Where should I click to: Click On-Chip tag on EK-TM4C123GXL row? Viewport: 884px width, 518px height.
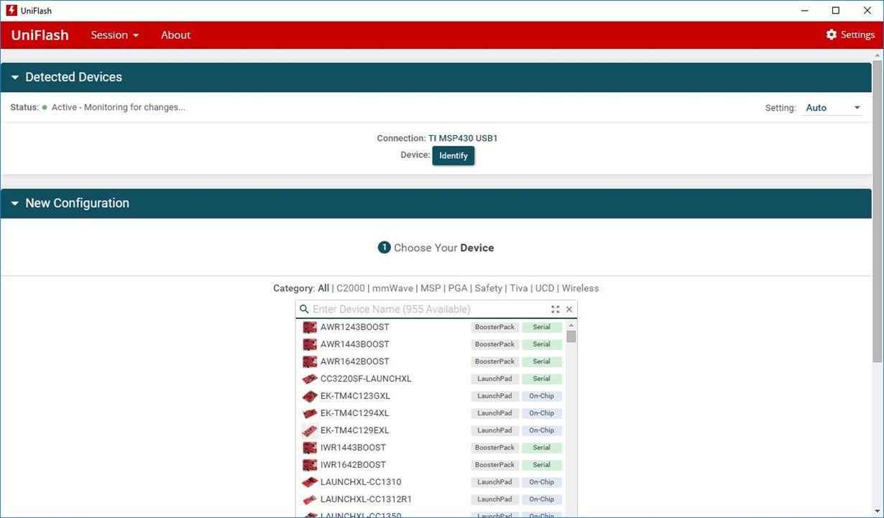(x=542, y=396)
